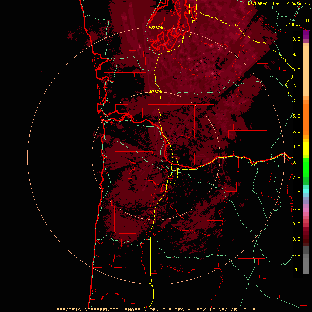This screenshot has height=312, width=312.
Task: Pick the yellow band of the color scale
Action: [x=306, y=148]
